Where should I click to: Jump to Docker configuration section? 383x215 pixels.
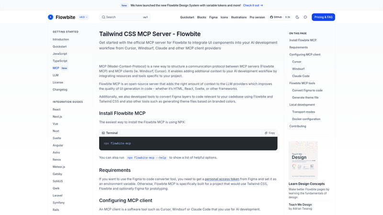click(306, 119)
